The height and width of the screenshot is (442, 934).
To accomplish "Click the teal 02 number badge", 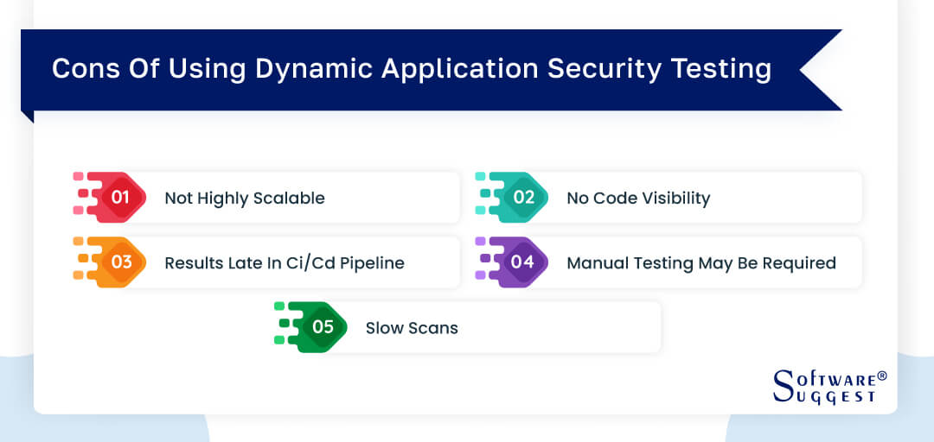I will [523, 198].
